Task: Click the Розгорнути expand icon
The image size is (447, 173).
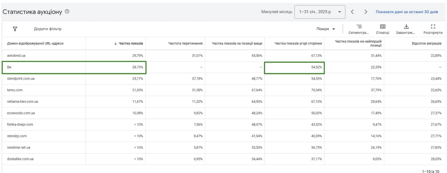Action: [x=433, y=29]
